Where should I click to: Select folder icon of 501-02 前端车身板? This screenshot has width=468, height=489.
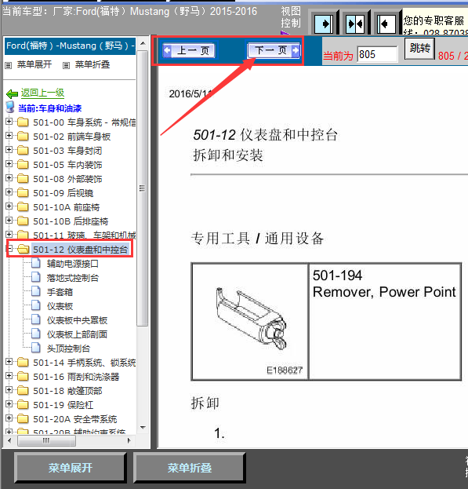23,136
